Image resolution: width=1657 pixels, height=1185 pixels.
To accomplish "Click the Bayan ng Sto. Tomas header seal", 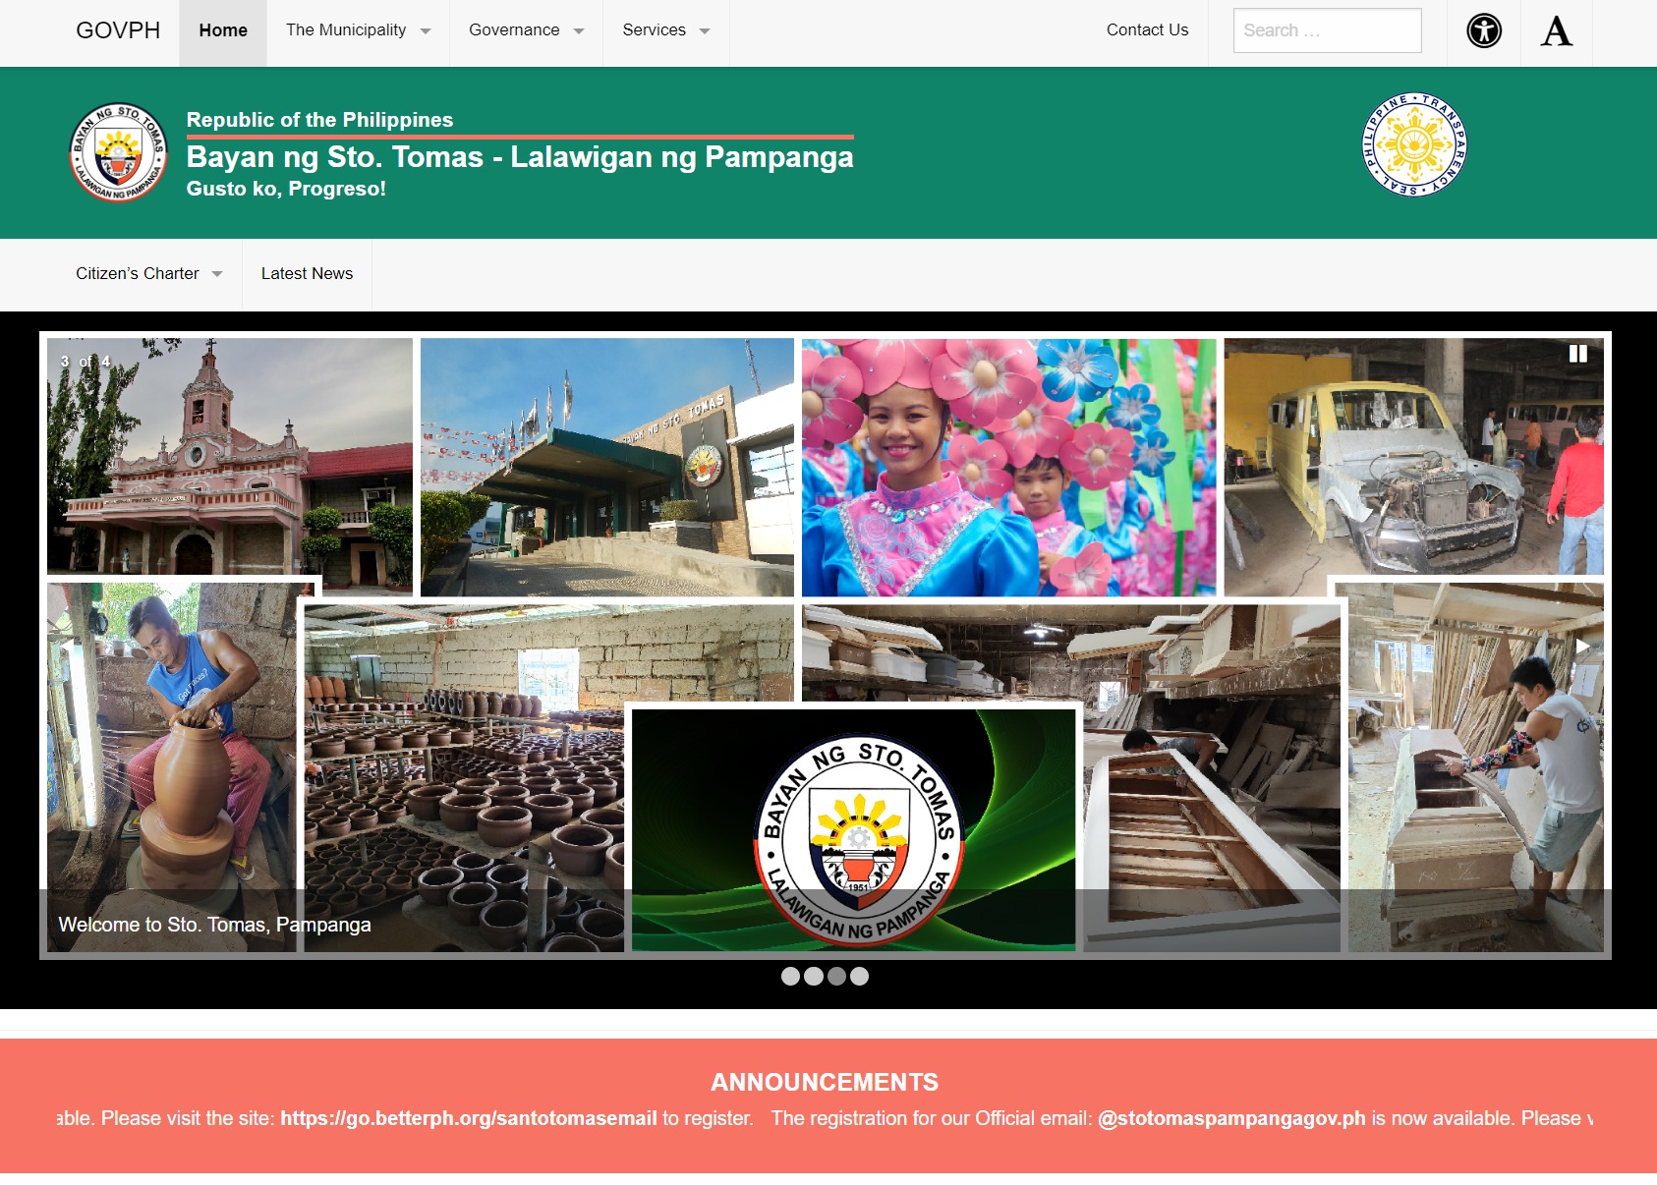I will pos(118,152).
